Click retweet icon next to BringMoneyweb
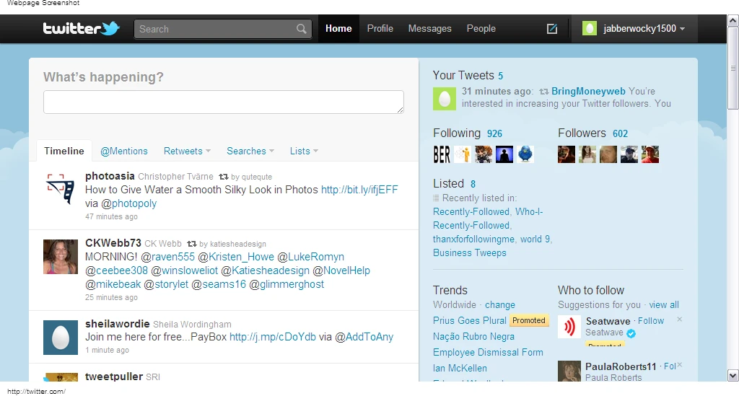 point(544,92)
